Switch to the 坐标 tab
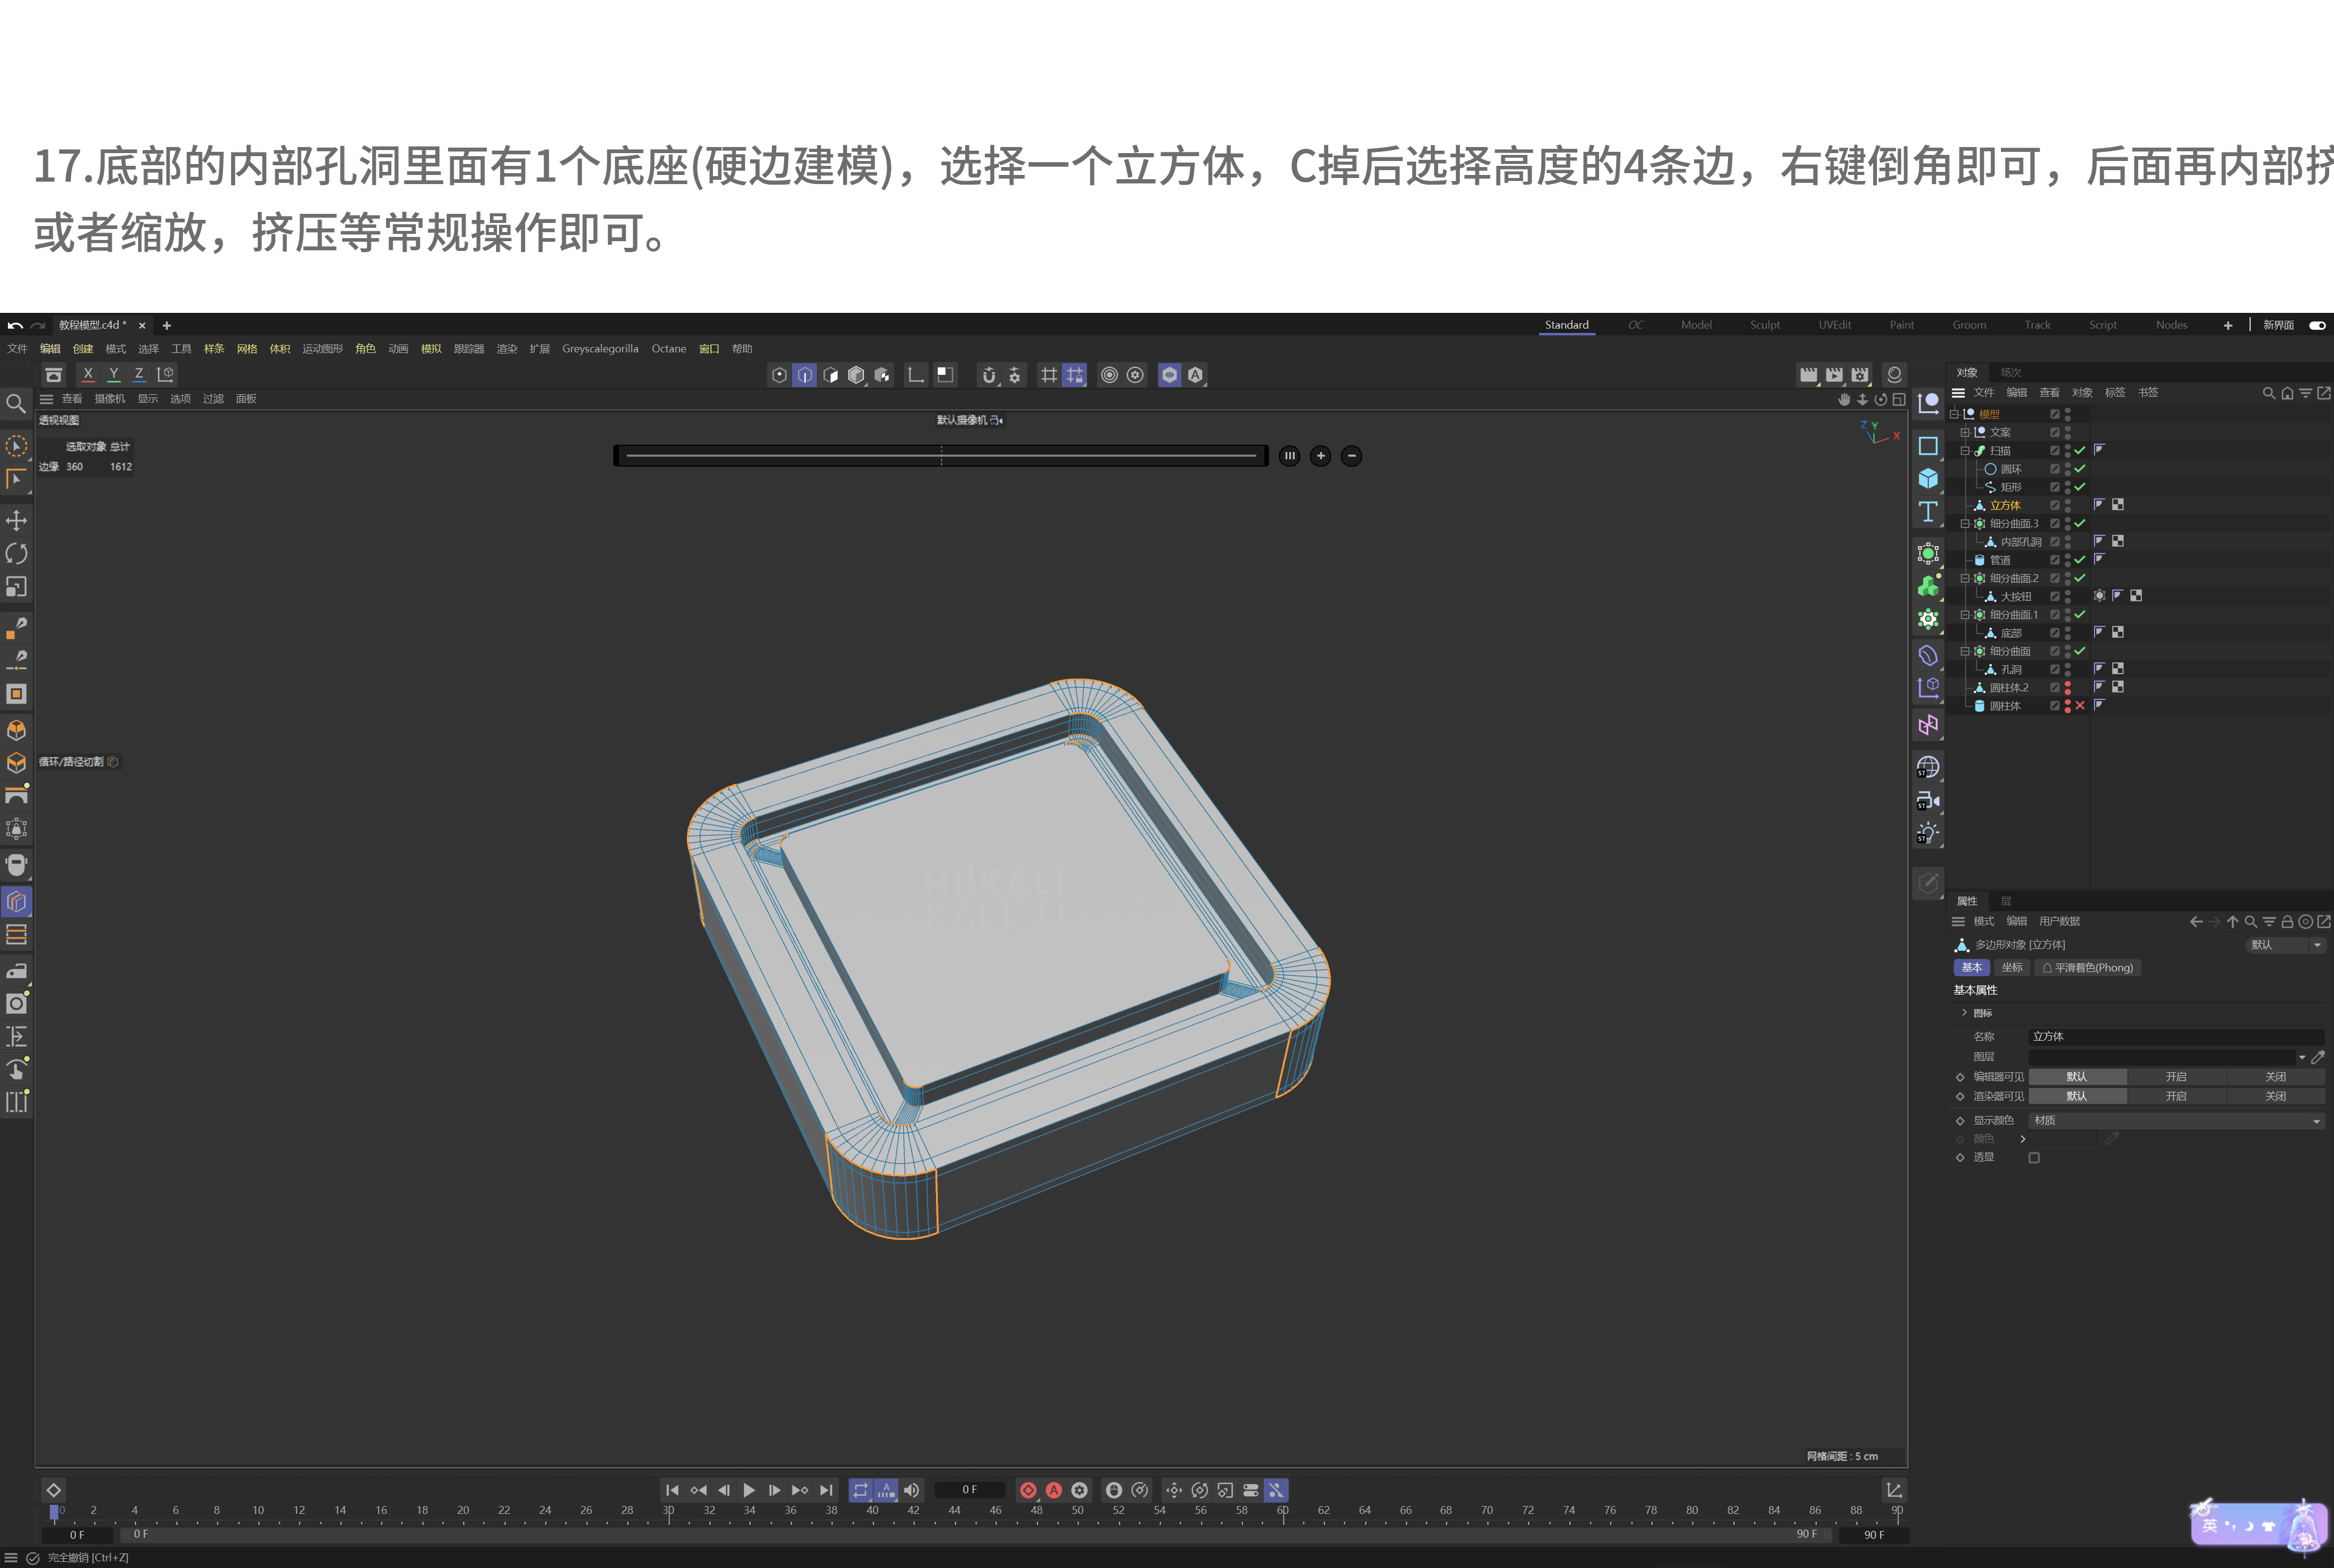 coord(2012,967)
